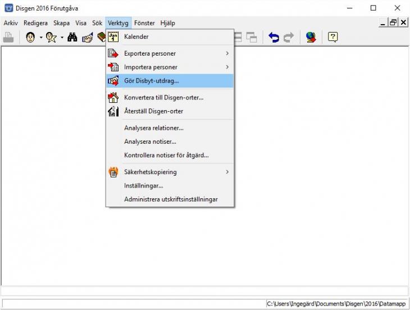Click the binoculars search icon
The height and width of the screenshot is (310, 410).
[72, 38]
